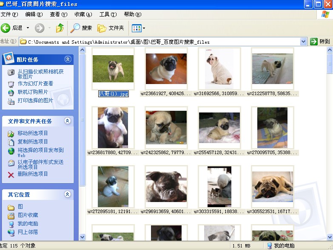Viewport: 333px width, 250px height.
Task: Open the Search (搜索) toolbar button
Action: pos(81,28)
